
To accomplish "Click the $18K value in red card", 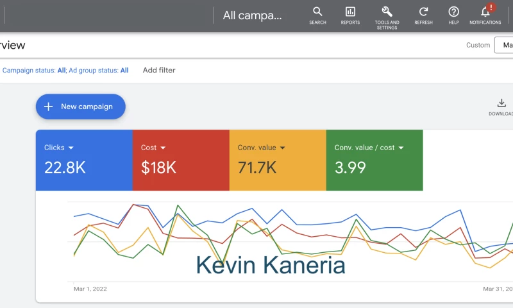I will click(x=158, y=168).
